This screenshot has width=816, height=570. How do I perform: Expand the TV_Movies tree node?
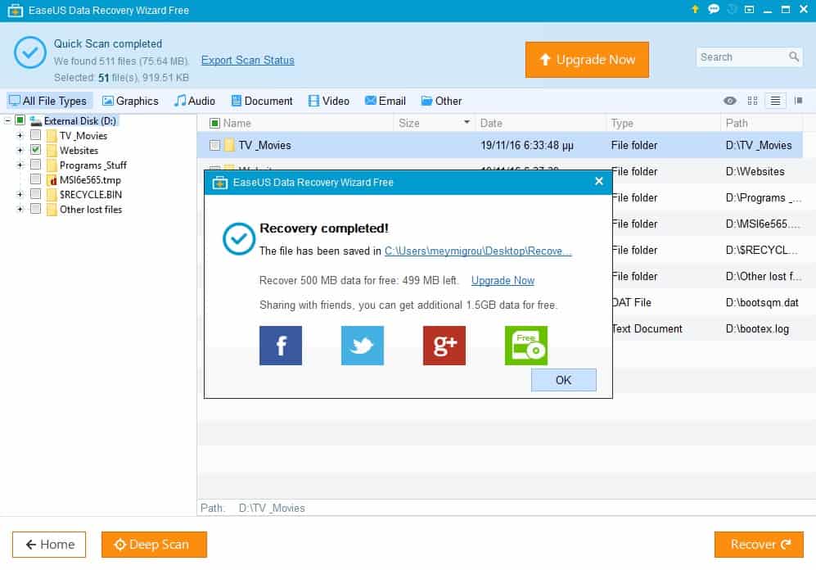tap(20, 135)
